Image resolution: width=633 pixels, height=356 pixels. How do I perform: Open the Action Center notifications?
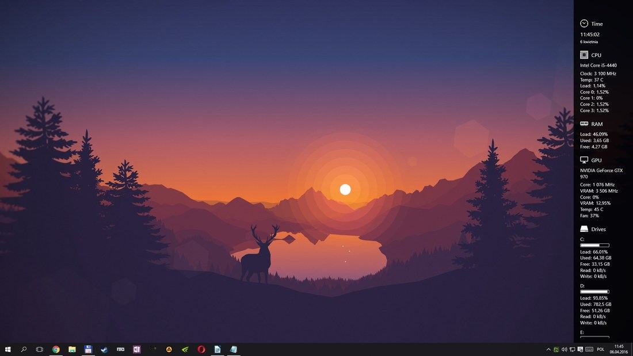click(580, 350)
